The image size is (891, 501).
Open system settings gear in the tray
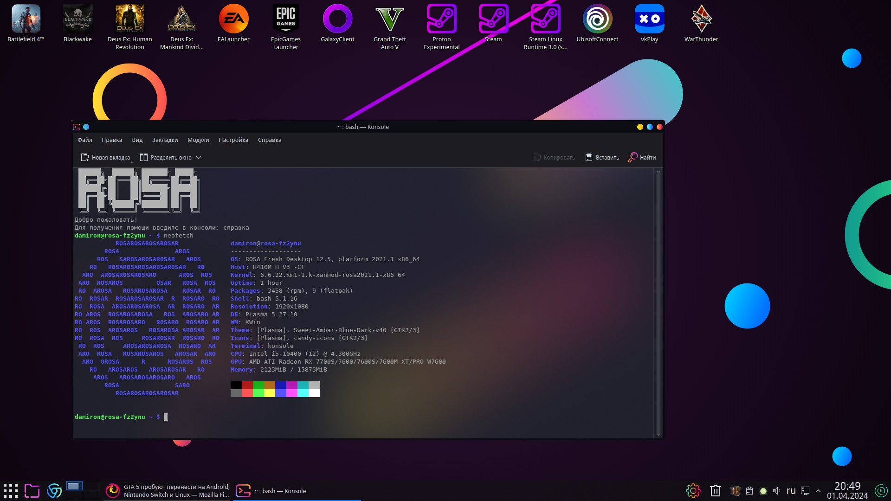click(693, 491)
